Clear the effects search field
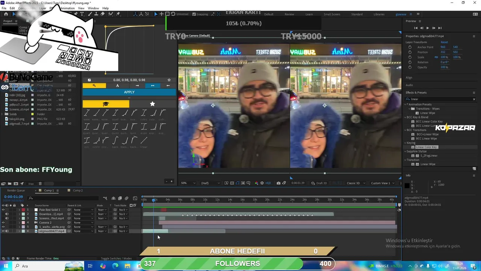The height and width of the screenshot is (271, 481). (474, 99)
